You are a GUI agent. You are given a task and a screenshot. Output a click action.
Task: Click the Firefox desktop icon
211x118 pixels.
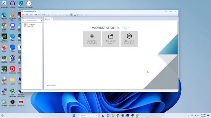click(x=4, y=48)
